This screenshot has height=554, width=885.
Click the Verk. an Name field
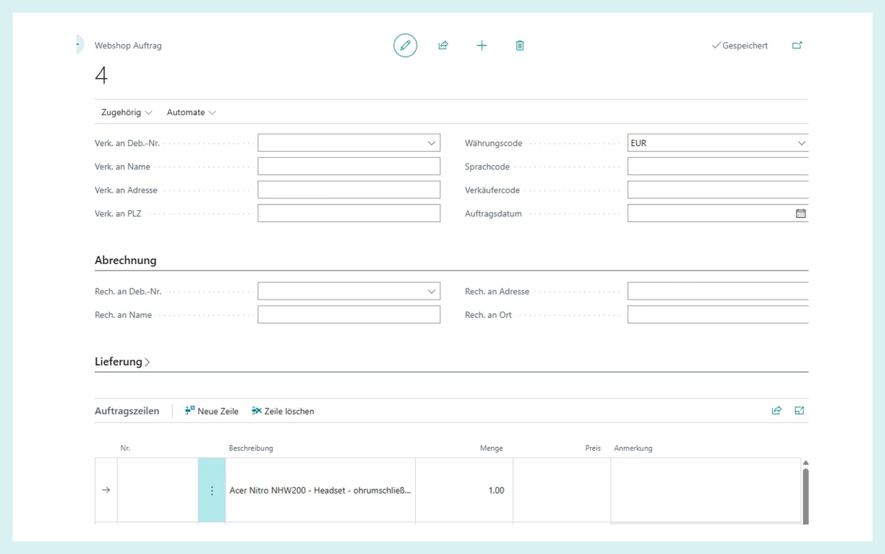(348, 167)
